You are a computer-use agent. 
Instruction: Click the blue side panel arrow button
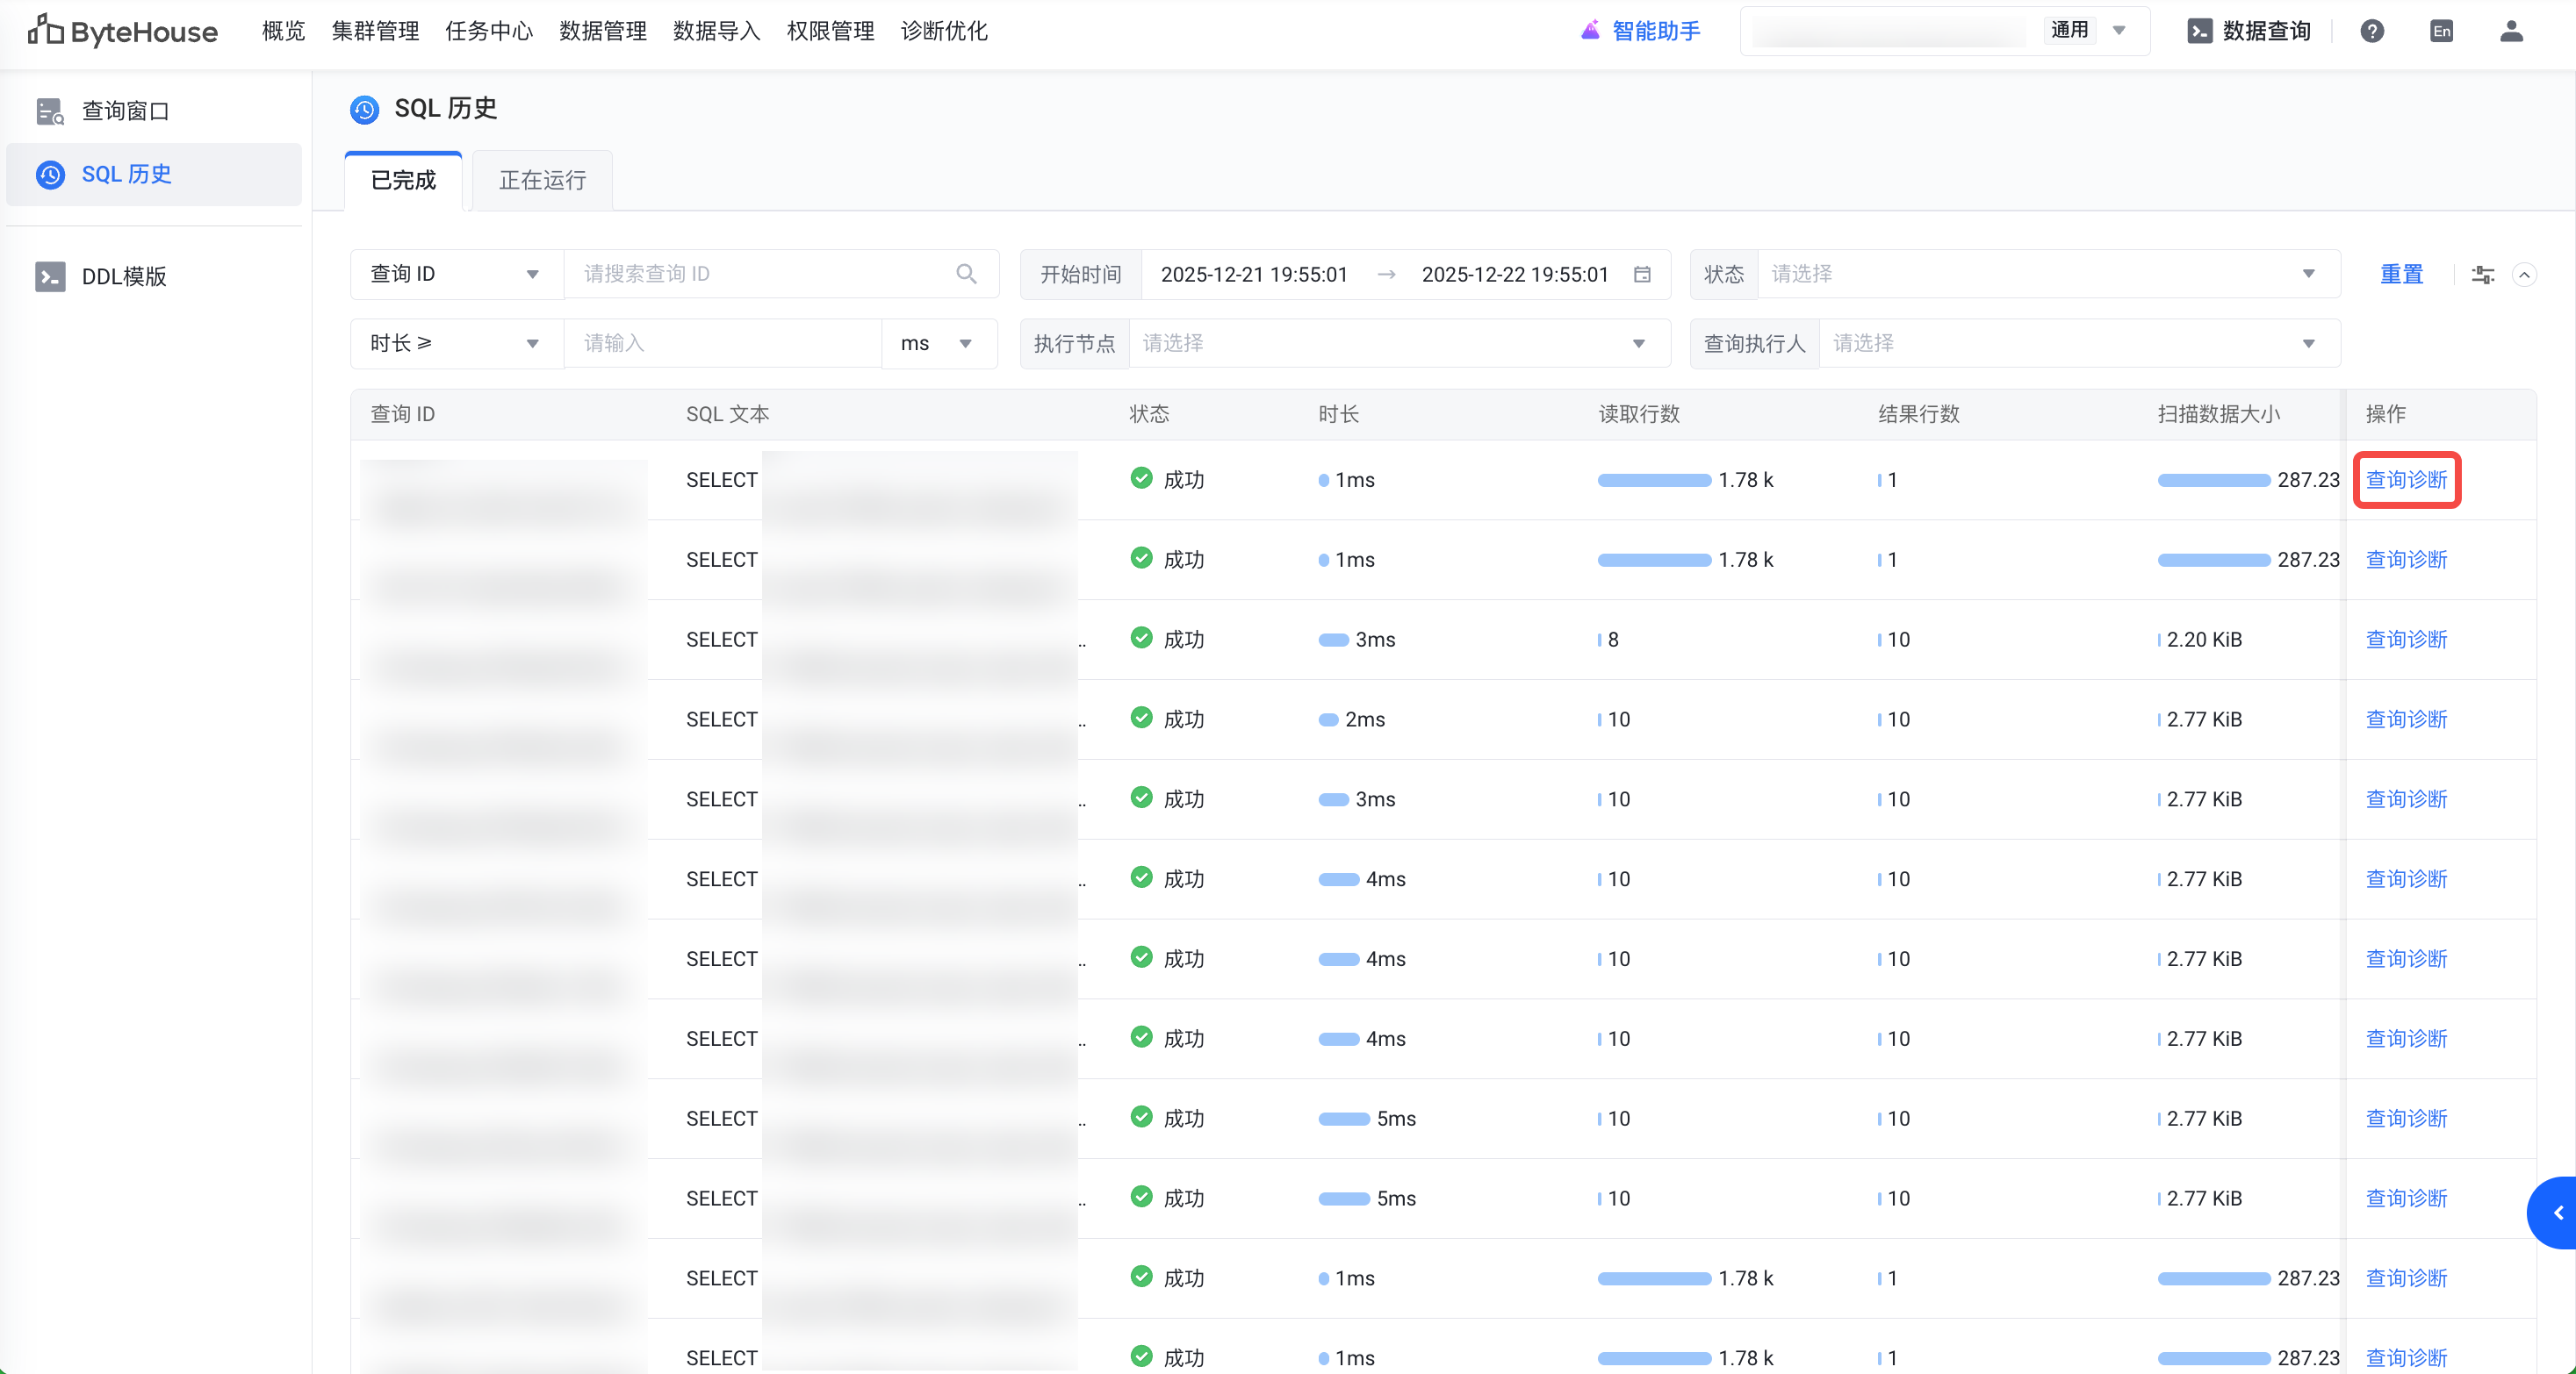click(2556, 1213)
